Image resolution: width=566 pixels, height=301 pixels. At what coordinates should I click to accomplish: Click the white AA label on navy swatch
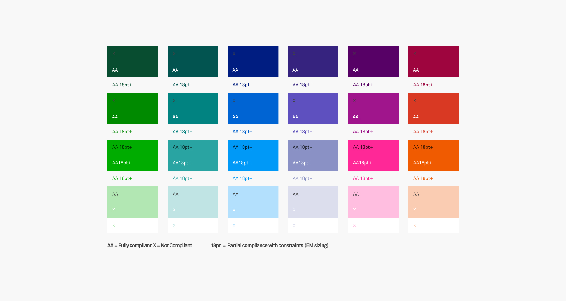(235, 70)
